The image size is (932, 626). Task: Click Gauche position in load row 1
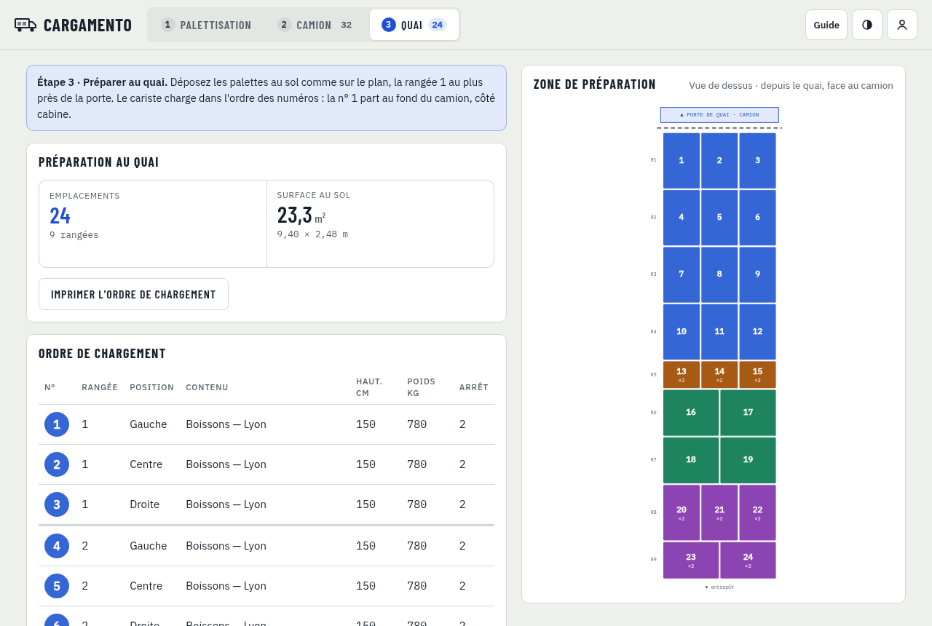[x=149, y=424]
